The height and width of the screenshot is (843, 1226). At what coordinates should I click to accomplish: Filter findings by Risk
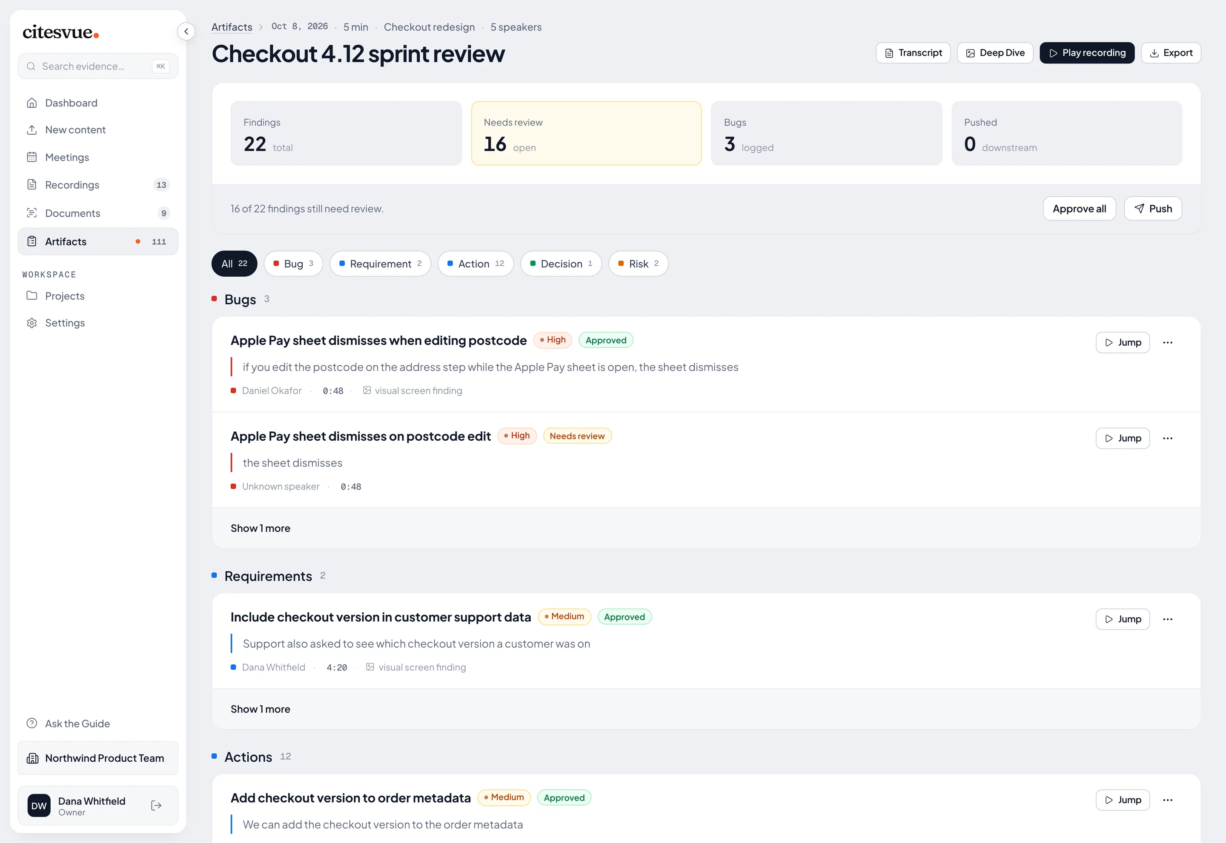[638, 264]
